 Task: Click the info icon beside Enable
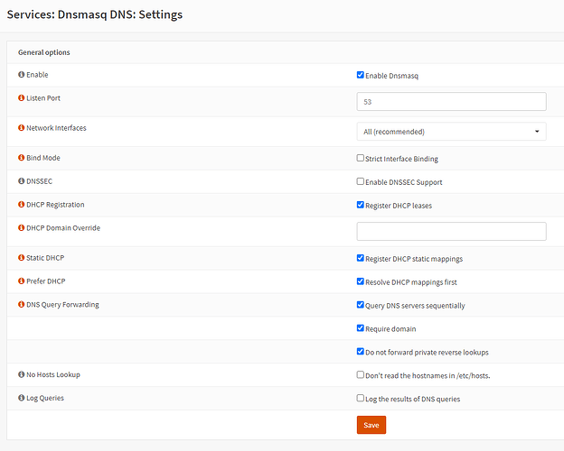[22, 75]
